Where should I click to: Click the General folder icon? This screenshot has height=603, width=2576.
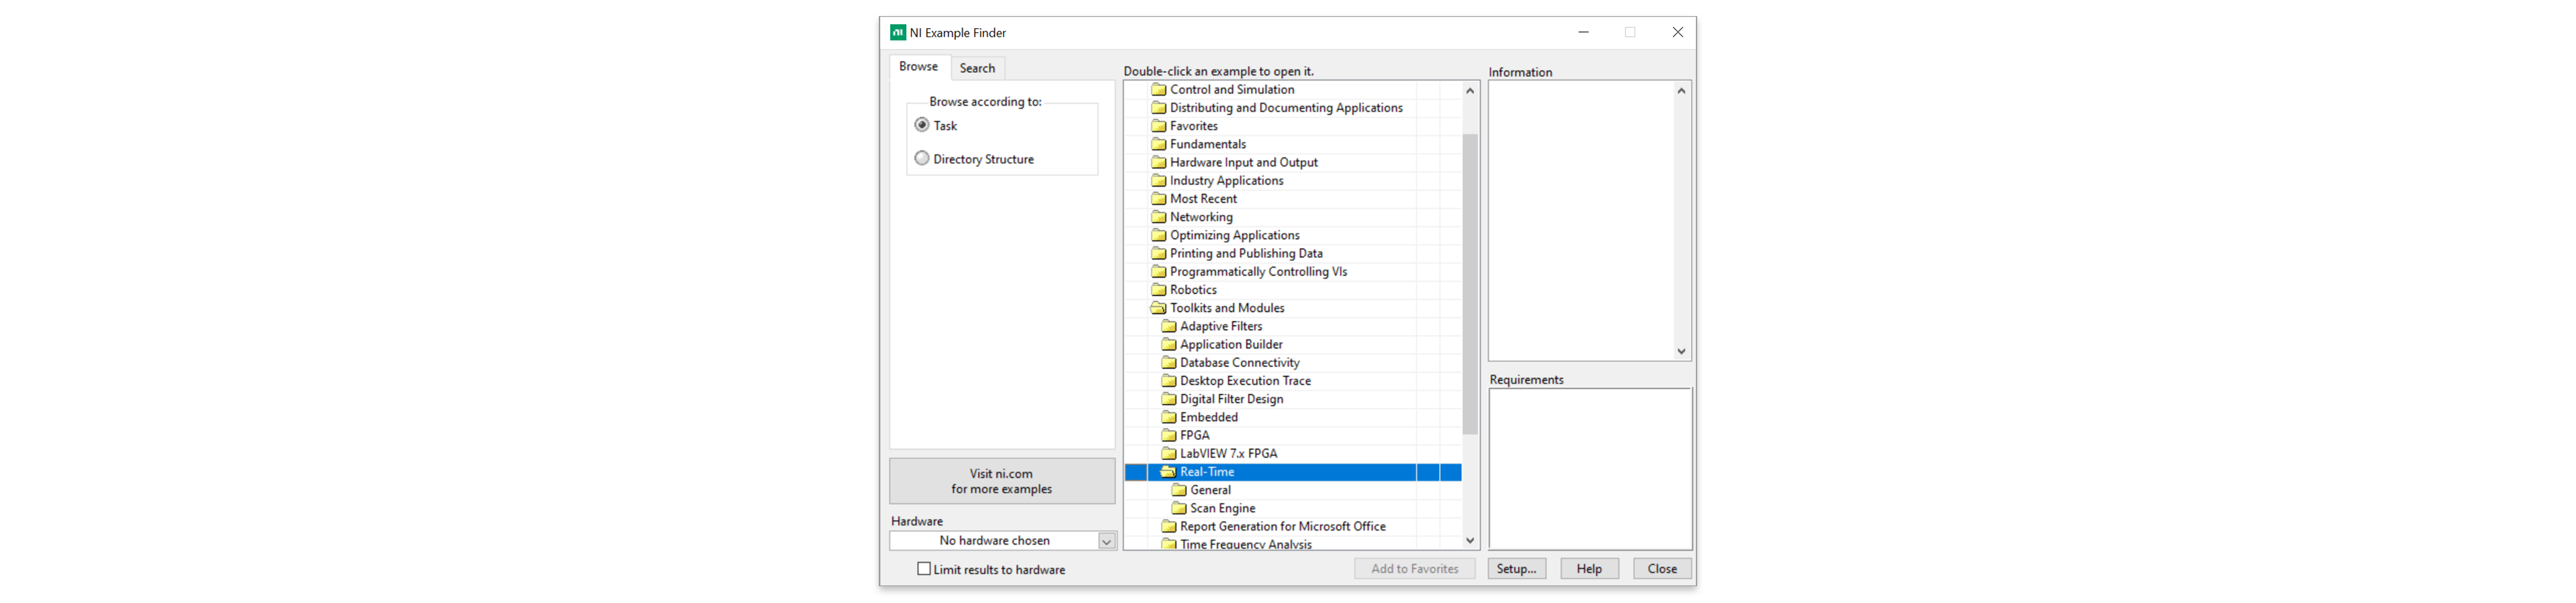(x=1179, y=490)
